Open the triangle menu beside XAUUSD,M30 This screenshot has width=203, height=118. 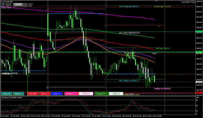[2, 2]
